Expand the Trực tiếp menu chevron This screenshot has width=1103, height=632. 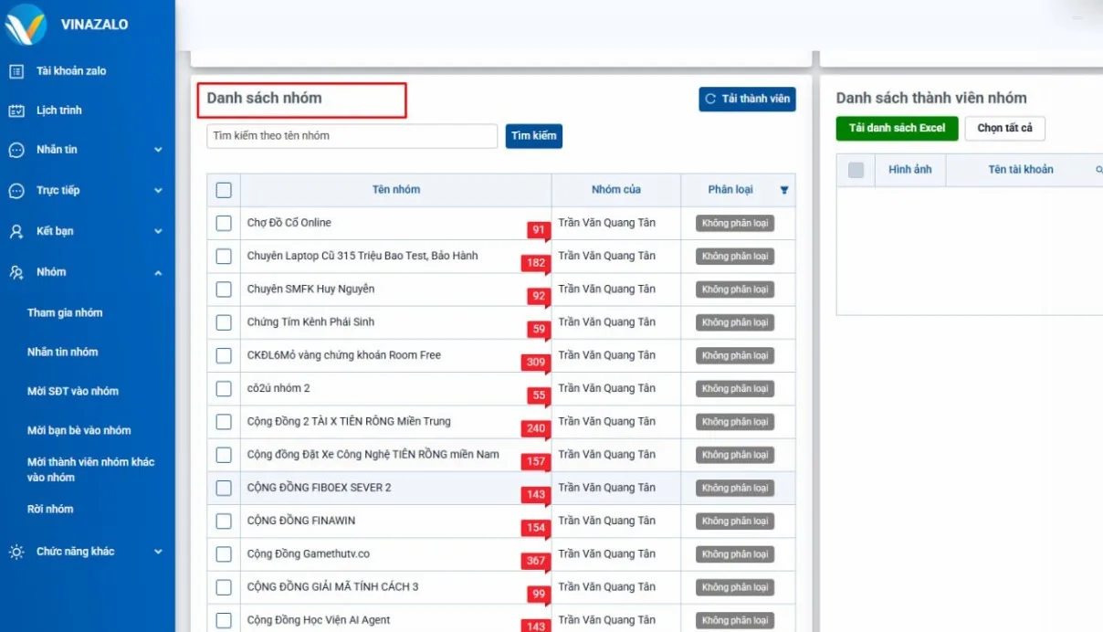click(x=158, y=191)
